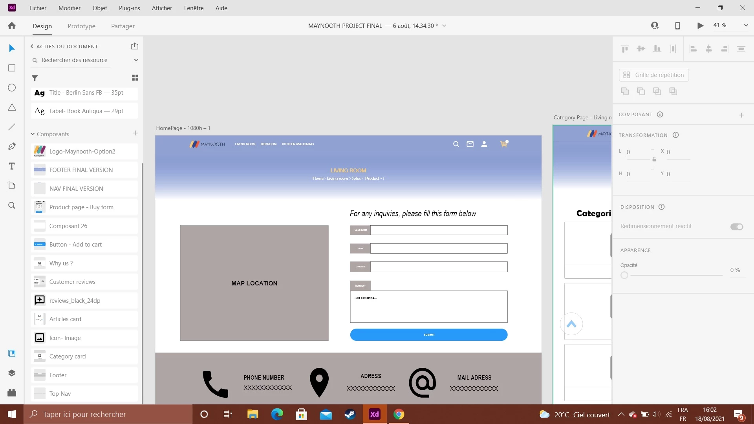Switch assets to grid view
Image resolution: width=754 pixels, height=424 pixels.
point(135,78)
